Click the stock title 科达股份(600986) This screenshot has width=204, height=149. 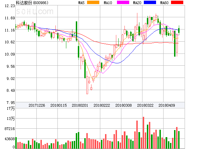(32, 3)
